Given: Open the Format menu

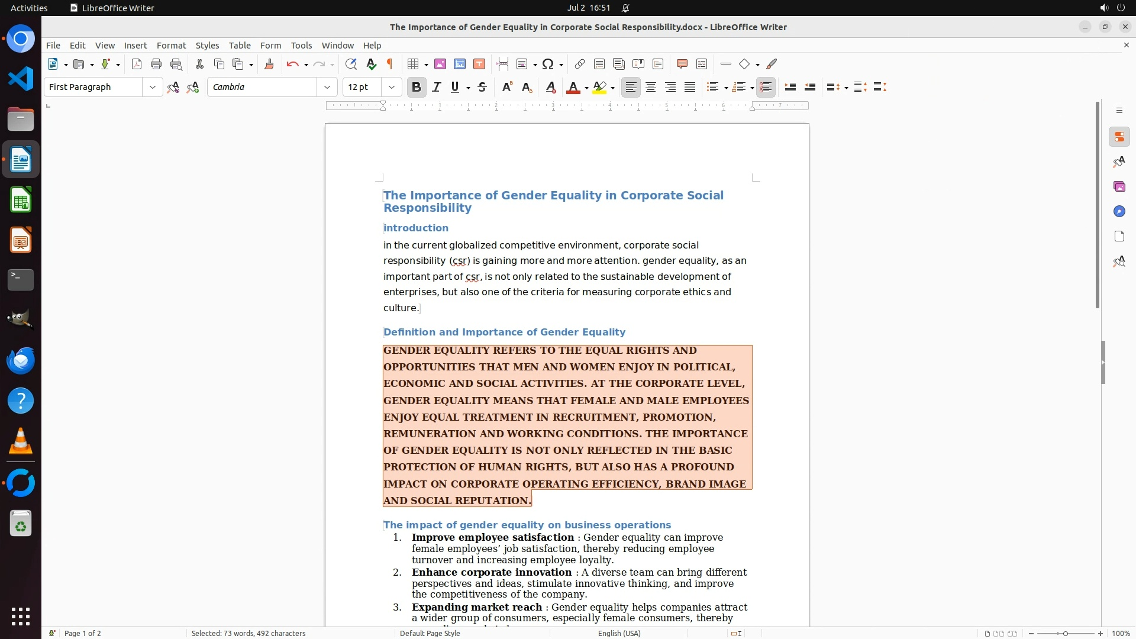Looking at the screenshot, I should (x=171, y=46).
